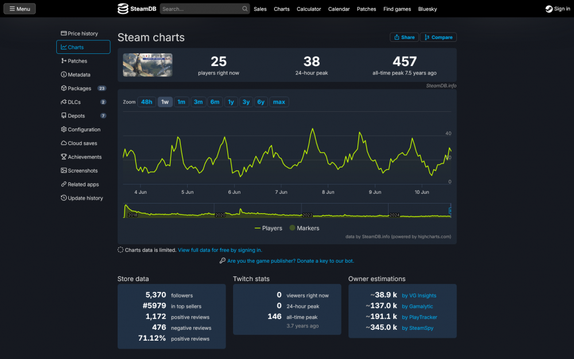Hide the Players series via chart legend
The width and height of the screenshot is (574, 359).
tap(267, 228)
